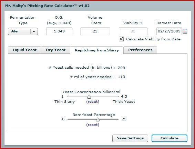Viewport: 195px width, 149px height.
Task: Click the Yeast Concentration slider handle
Action: click(89, 97)
